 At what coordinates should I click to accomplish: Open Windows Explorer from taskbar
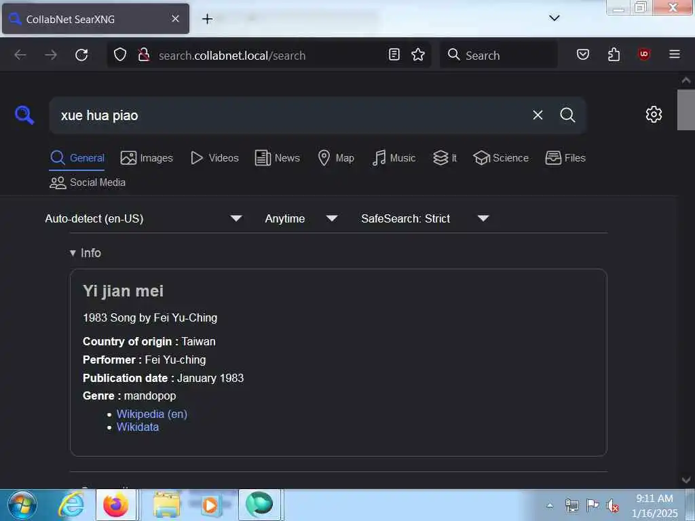click(166, 505)
